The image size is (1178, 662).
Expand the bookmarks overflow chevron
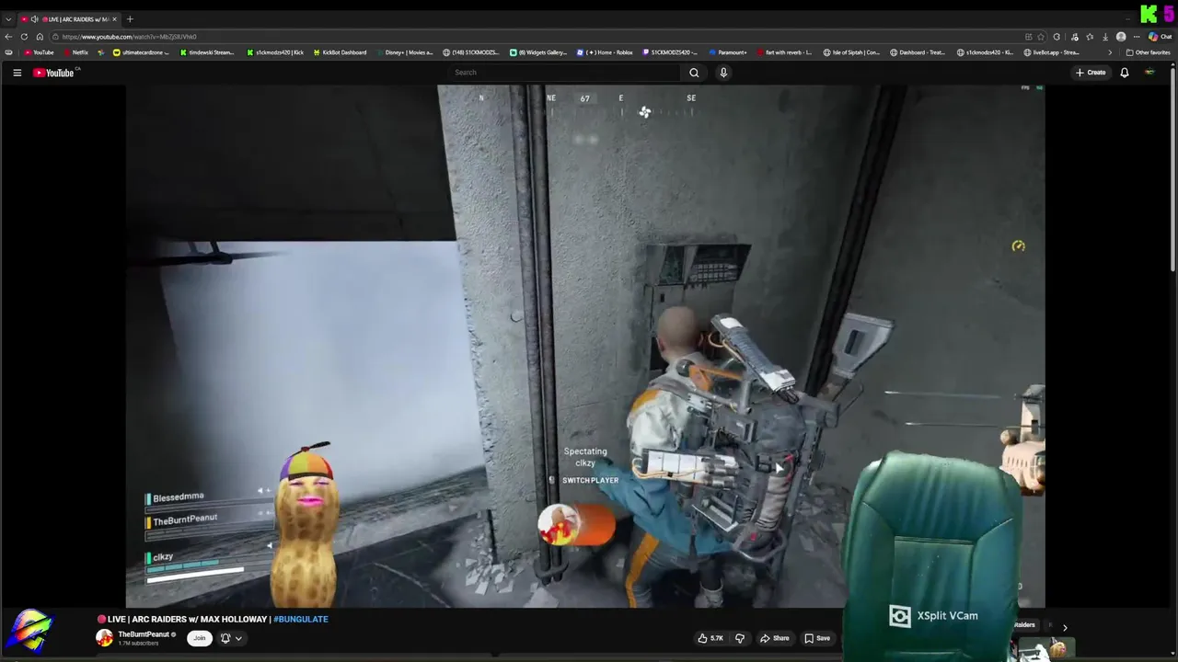pos(1110,52)
